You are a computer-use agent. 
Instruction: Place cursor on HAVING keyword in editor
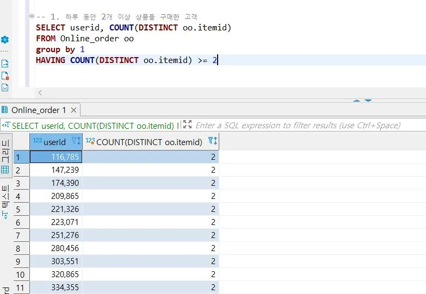(x=51, y=60)
